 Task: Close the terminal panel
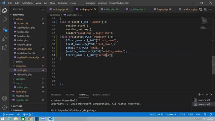click(211, 94)
